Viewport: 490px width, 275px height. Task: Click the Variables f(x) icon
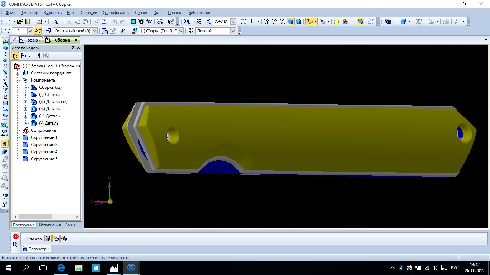click(x=149, y=21)
